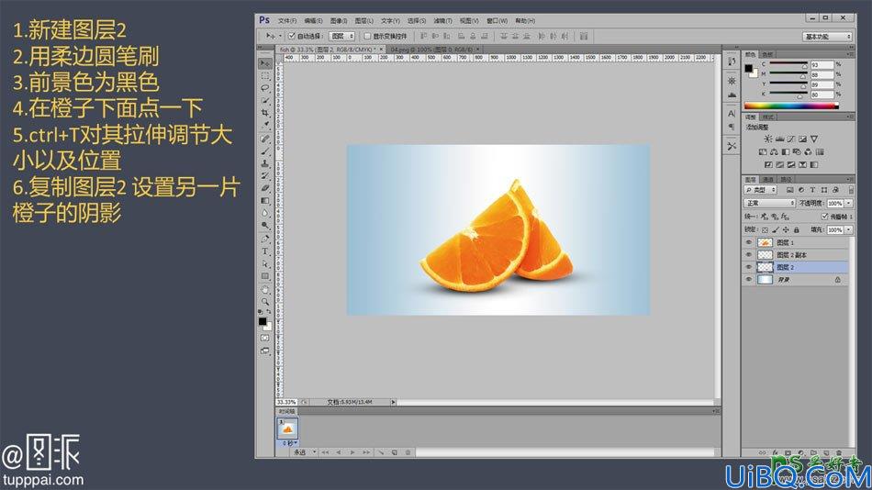872x490 pixels.
Task: Add a Levels adjustment
Action: click(x=779, y=139)
